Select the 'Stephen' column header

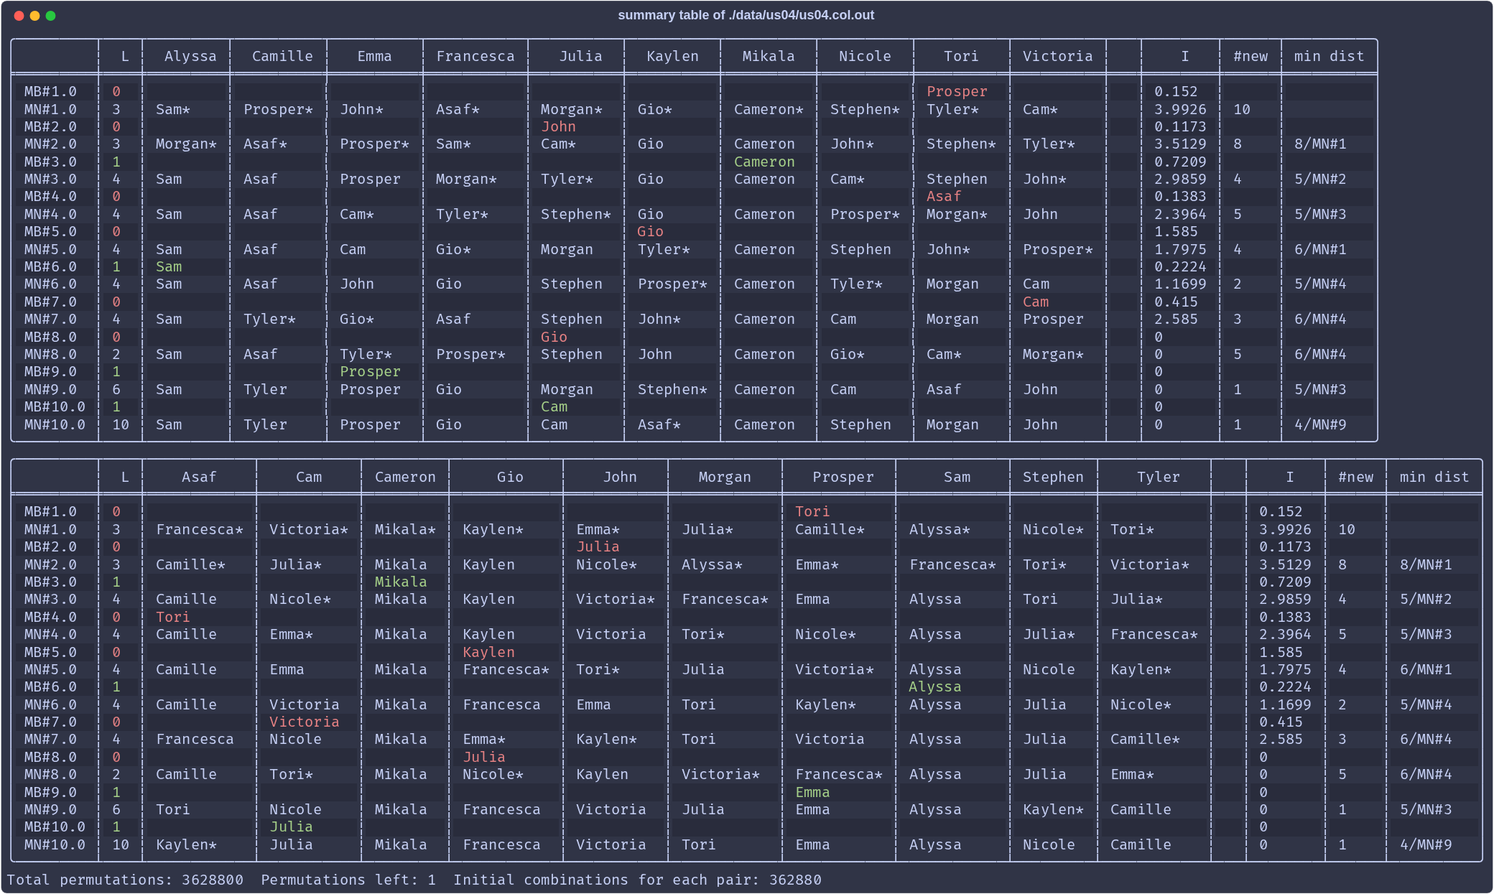tap(1053, 477)
